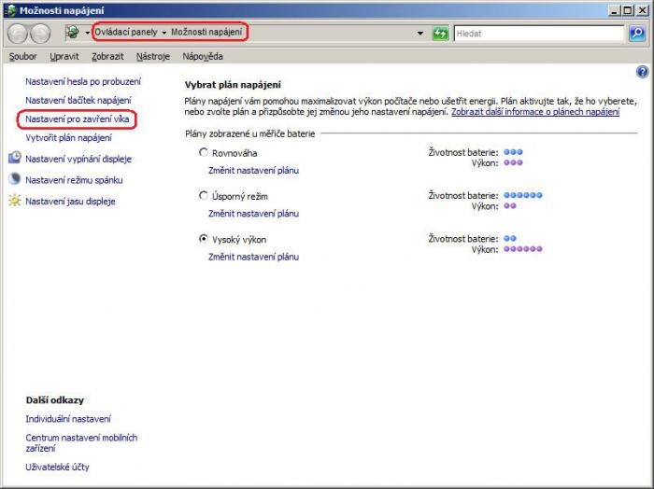Expand the dropdown arrow after Ovládací panely
Viewport: 654px width, 489px height.
[163, 33]
